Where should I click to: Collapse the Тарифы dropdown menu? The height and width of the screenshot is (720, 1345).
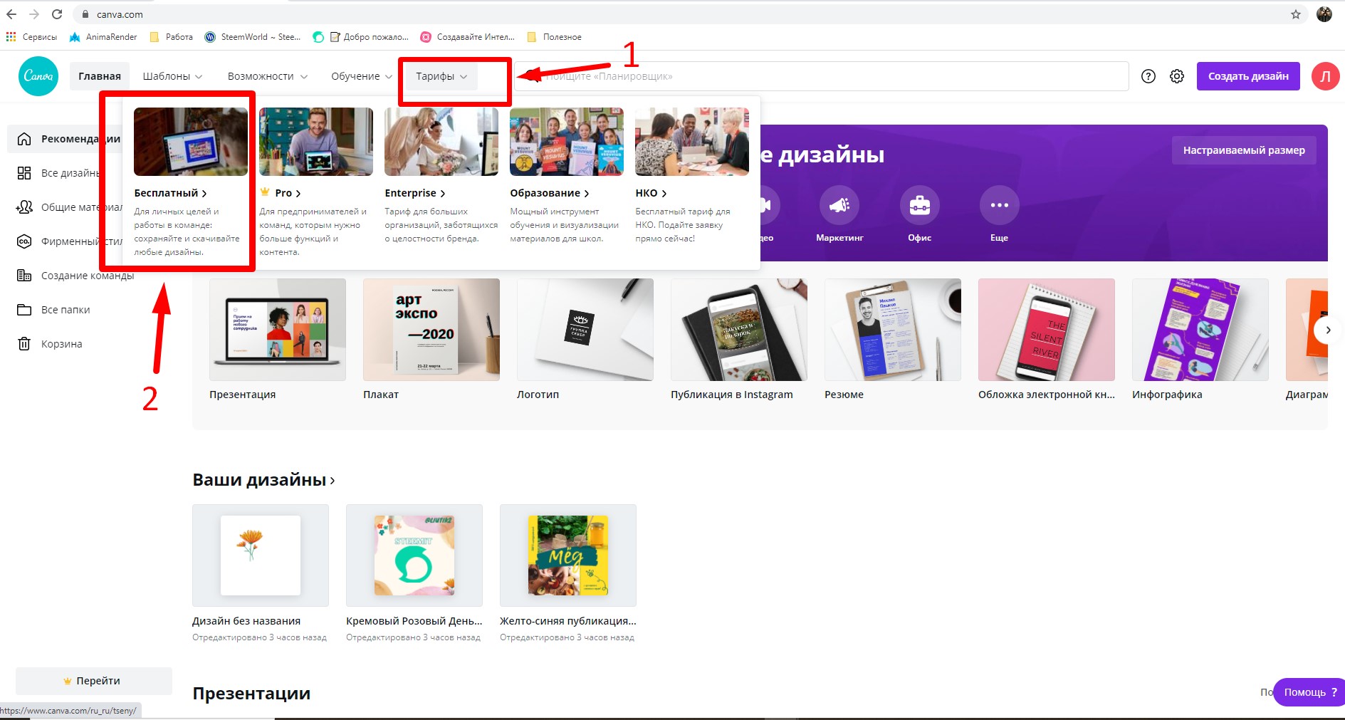[441, 76]
